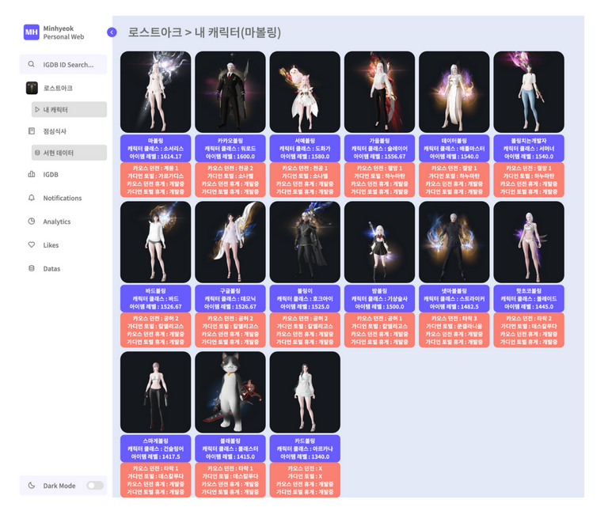Open the 볼링치는개발자 summoner character portrait
This screenshot has width=612, height=515.
click(529, 92)
